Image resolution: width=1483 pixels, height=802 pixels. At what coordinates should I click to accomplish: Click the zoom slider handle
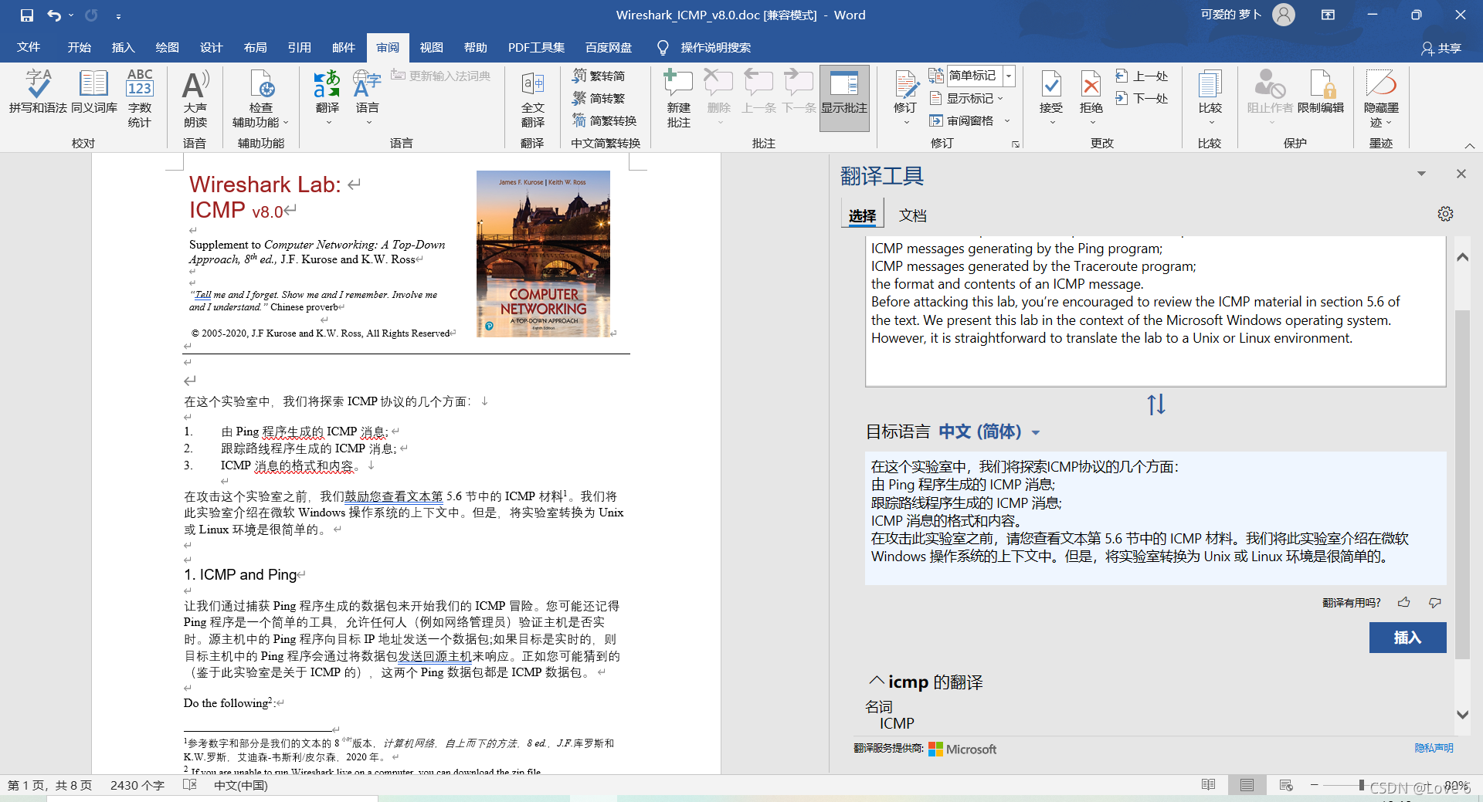pos(1361,785)
